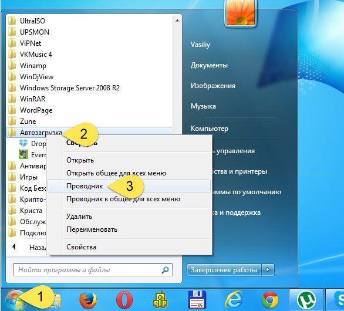Launch Internet Explorer from the taskbar
The image size is (344, 311).
[x=234, y=299]
